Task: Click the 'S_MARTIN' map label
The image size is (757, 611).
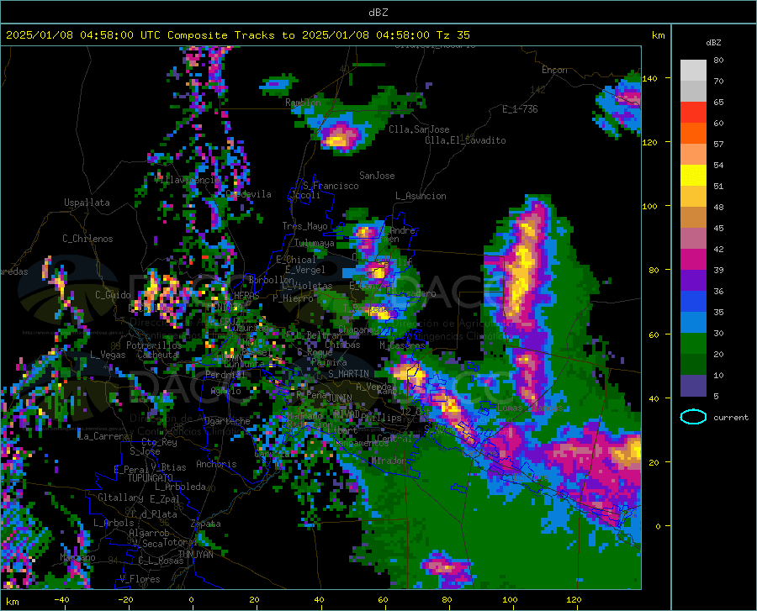Action: click(348, 374)
